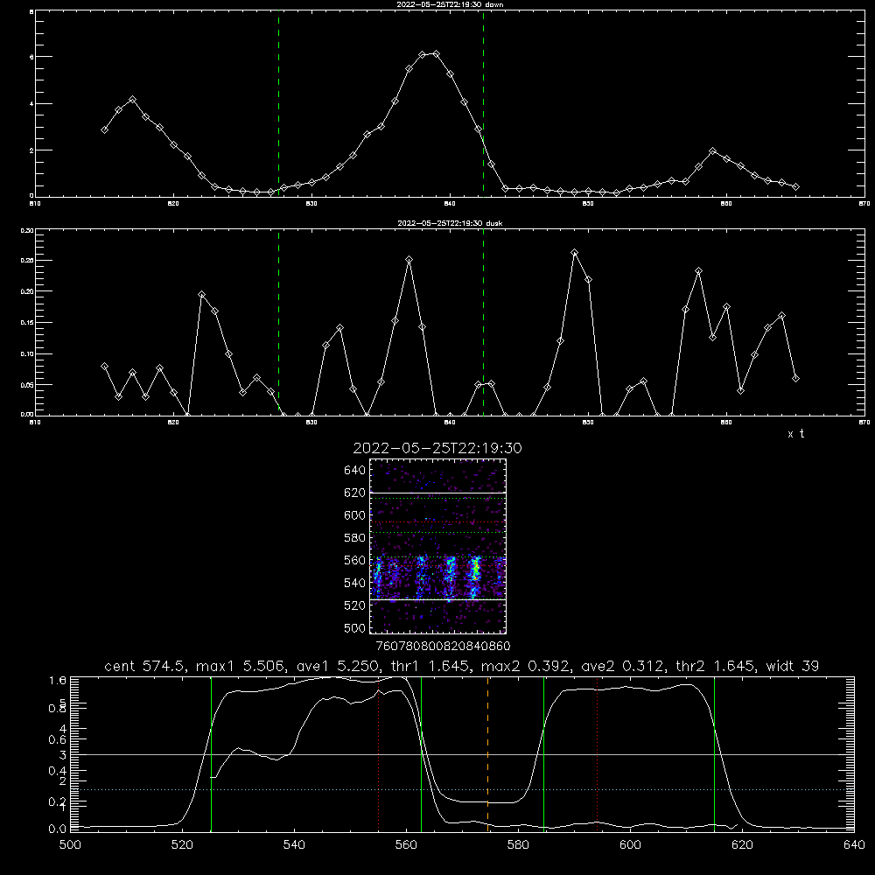Click the spectrogram title '2022-05-25T22:19:30'
875x875 pixels.
pyautogui.click(x=437, y=449)
